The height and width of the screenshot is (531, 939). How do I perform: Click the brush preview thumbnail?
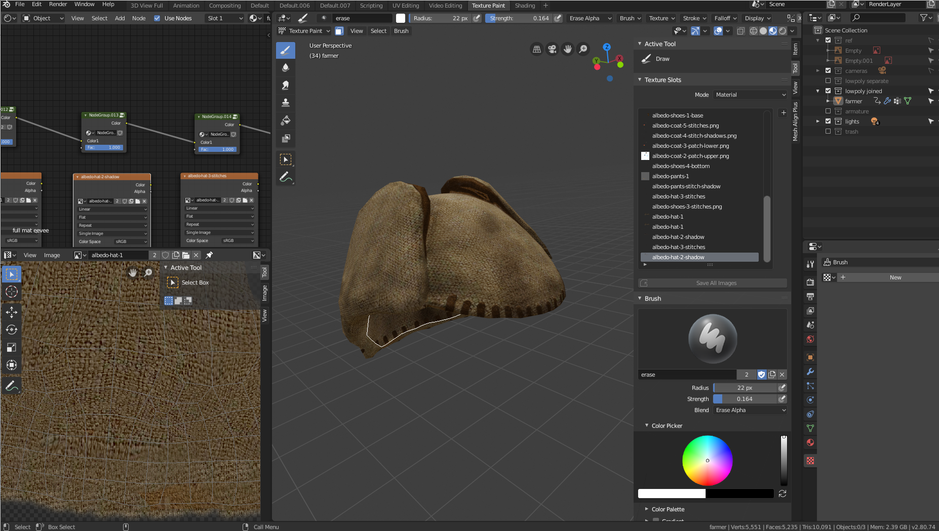(x=713, y=339)
